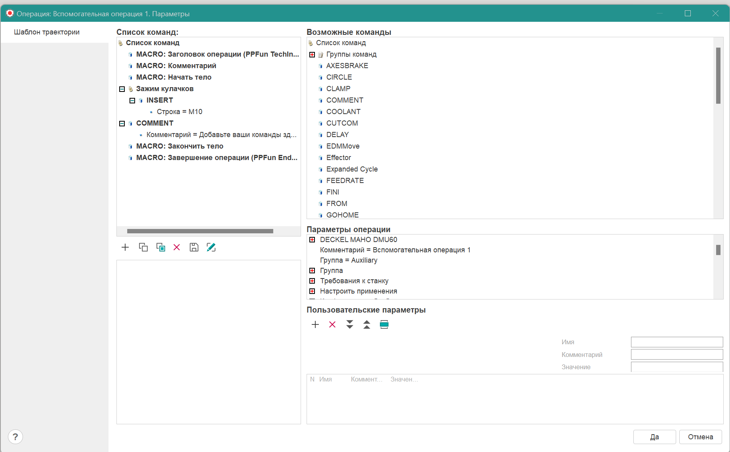Click the edit pencil icon
This screenshot has width=730, height=452.
click(x=211, y=247)
